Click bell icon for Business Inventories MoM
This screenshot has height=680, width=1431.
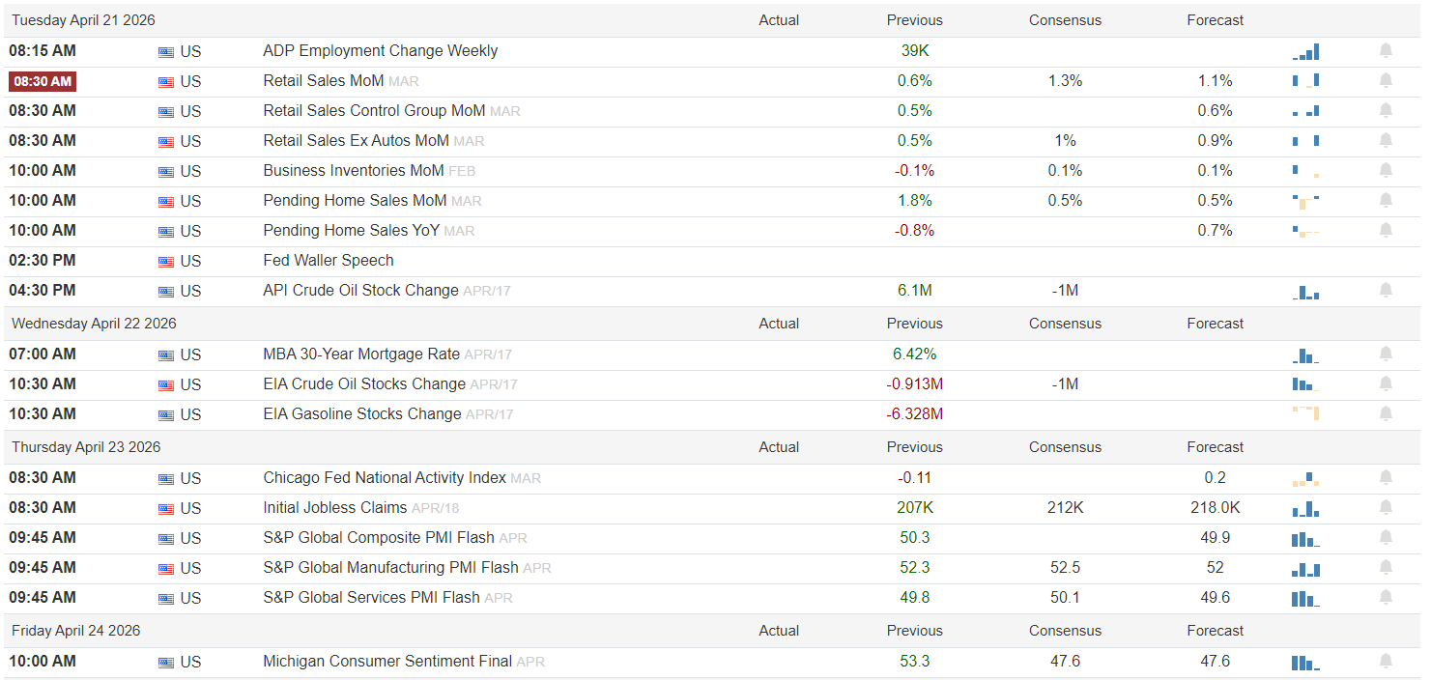click(1386, 170)
